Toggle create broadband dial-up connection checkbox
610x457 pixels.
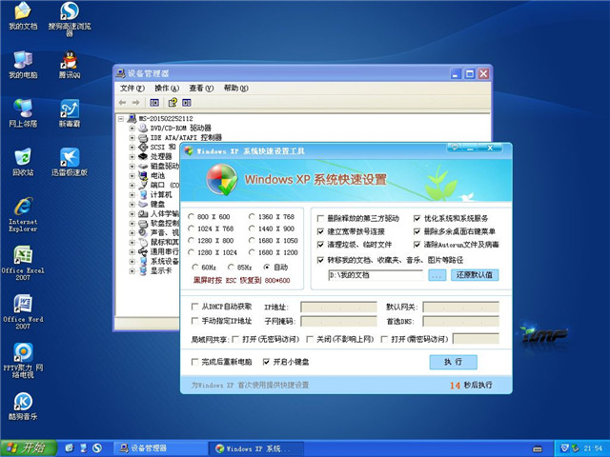coord(320,231)
